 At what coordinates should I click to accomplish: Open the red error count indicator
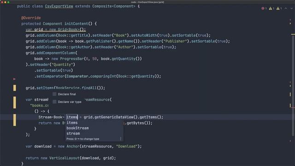click(264, 8)
